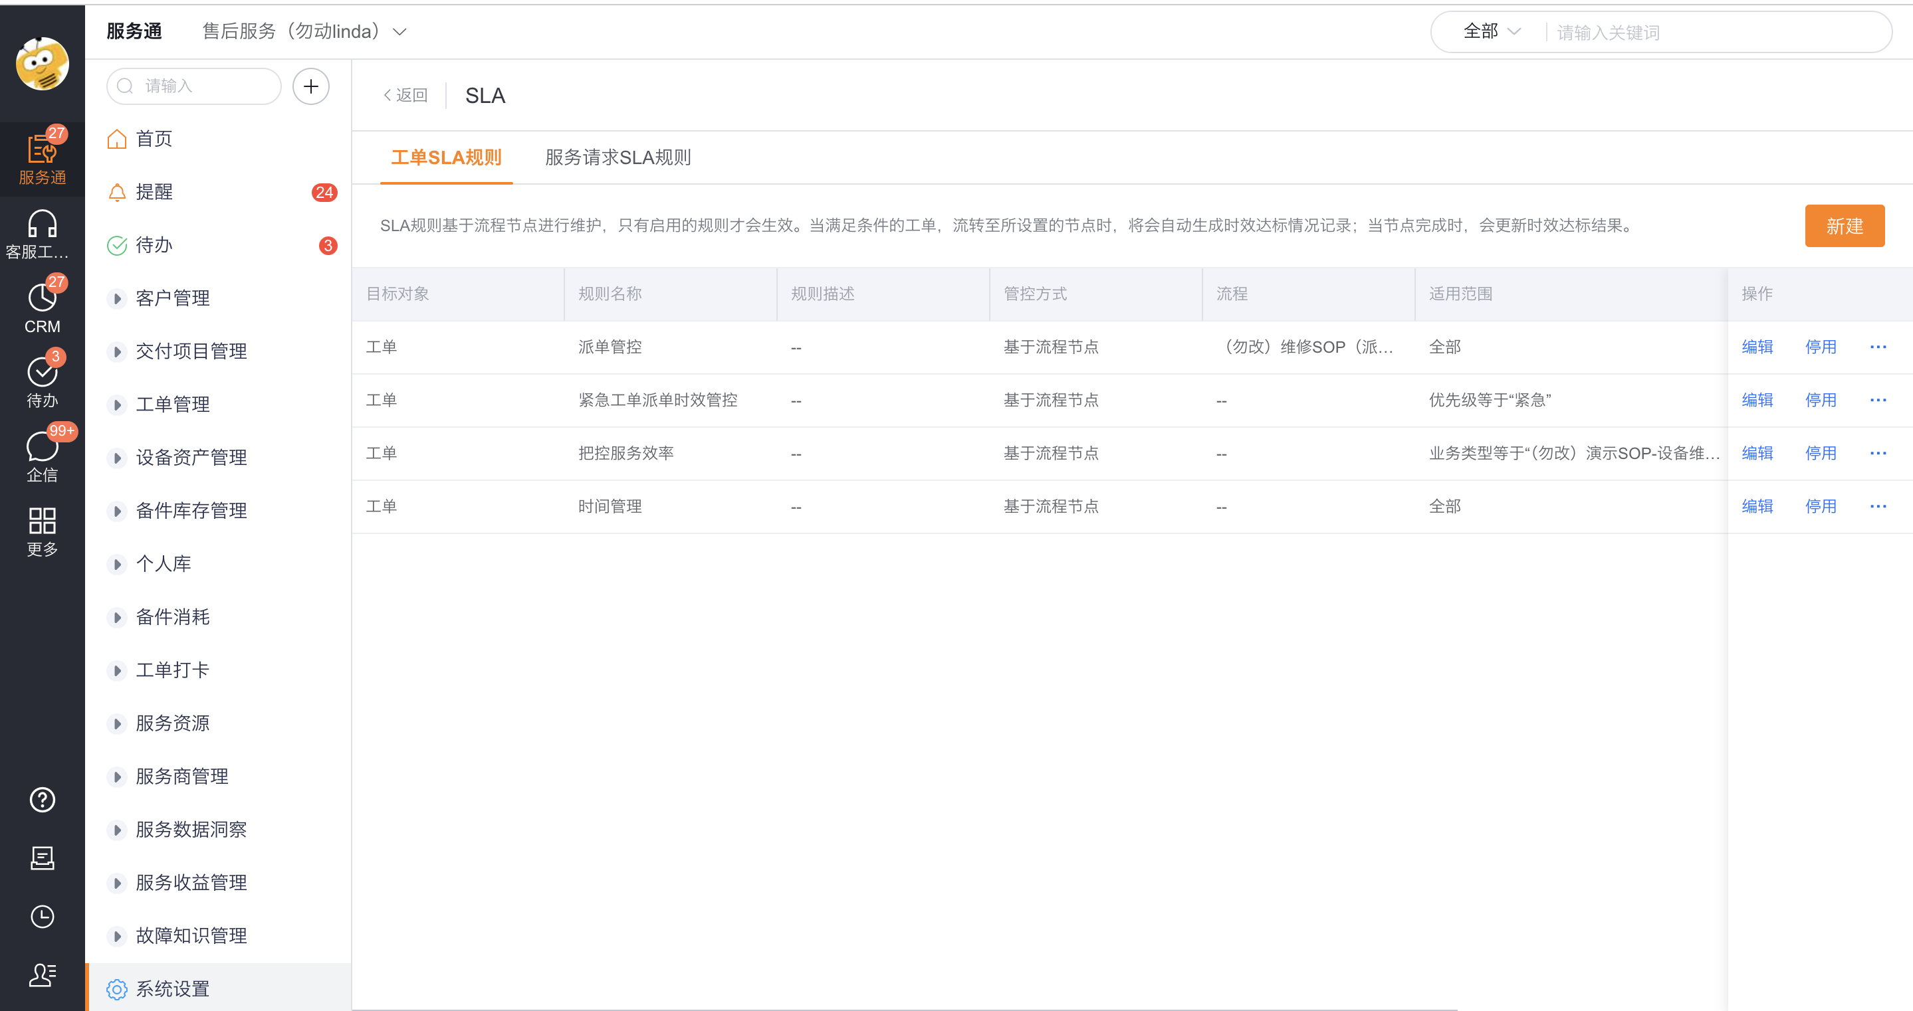Viewport: 1913px width, 1011px height.
Task: Click 返回 to go back
Action: tap(405, 95)
